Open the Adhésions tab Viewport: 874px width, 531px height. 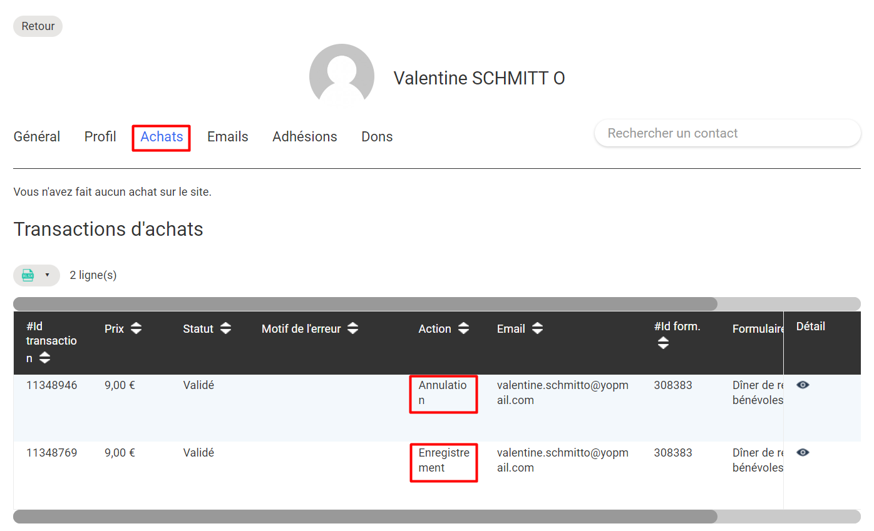pos(304,137)
